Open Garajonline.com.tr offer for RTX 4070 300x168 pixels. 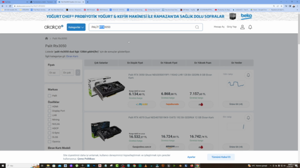coord(142,147)
